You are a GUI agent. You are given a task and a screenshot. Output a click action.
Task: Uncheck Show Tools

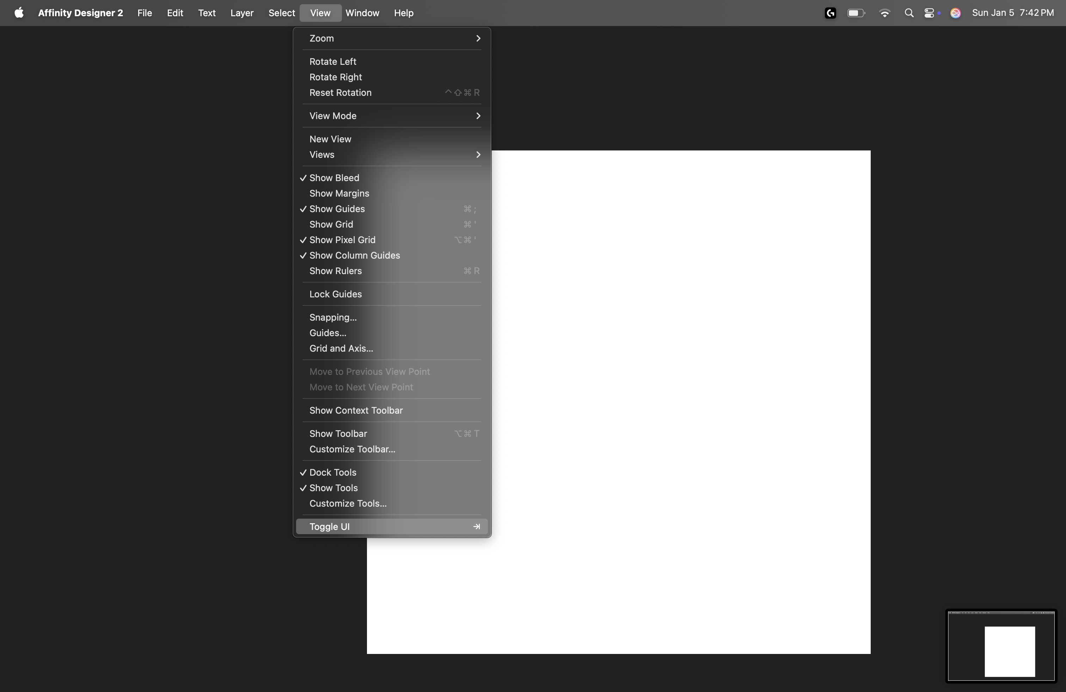392,488
